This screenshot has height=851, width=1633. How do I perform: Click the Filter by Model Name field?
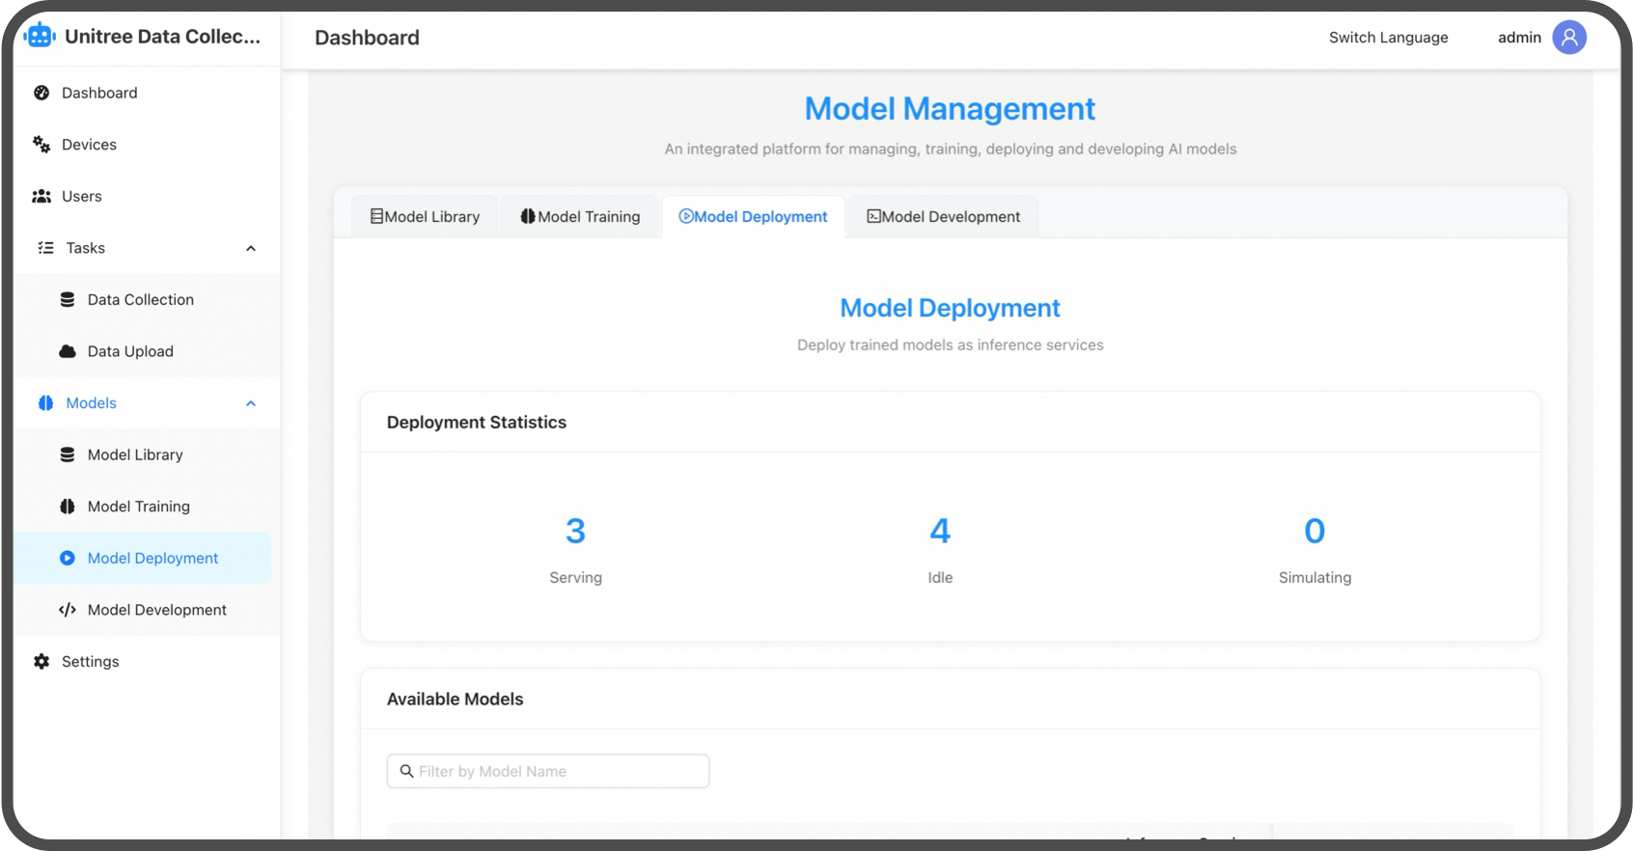click(x=548, y=771)
